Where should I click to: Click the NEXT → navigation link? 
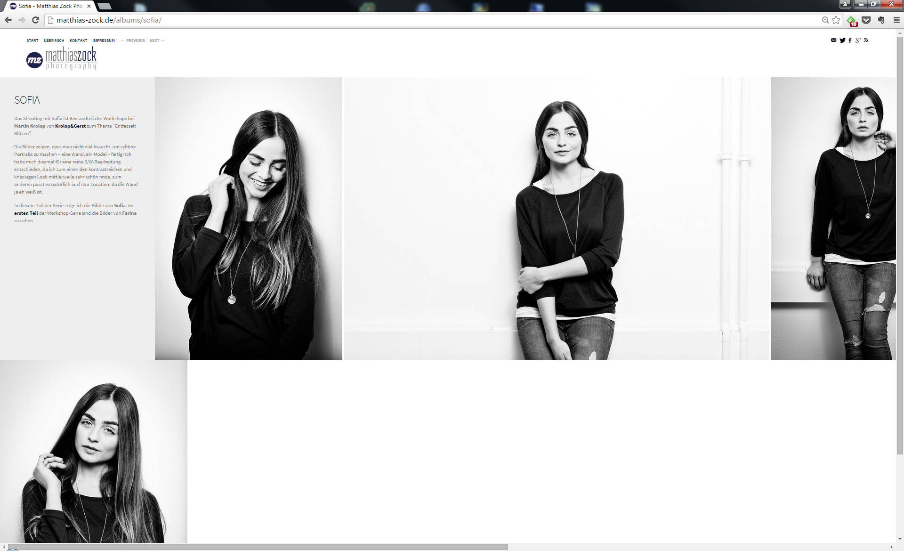pos(156,40)
